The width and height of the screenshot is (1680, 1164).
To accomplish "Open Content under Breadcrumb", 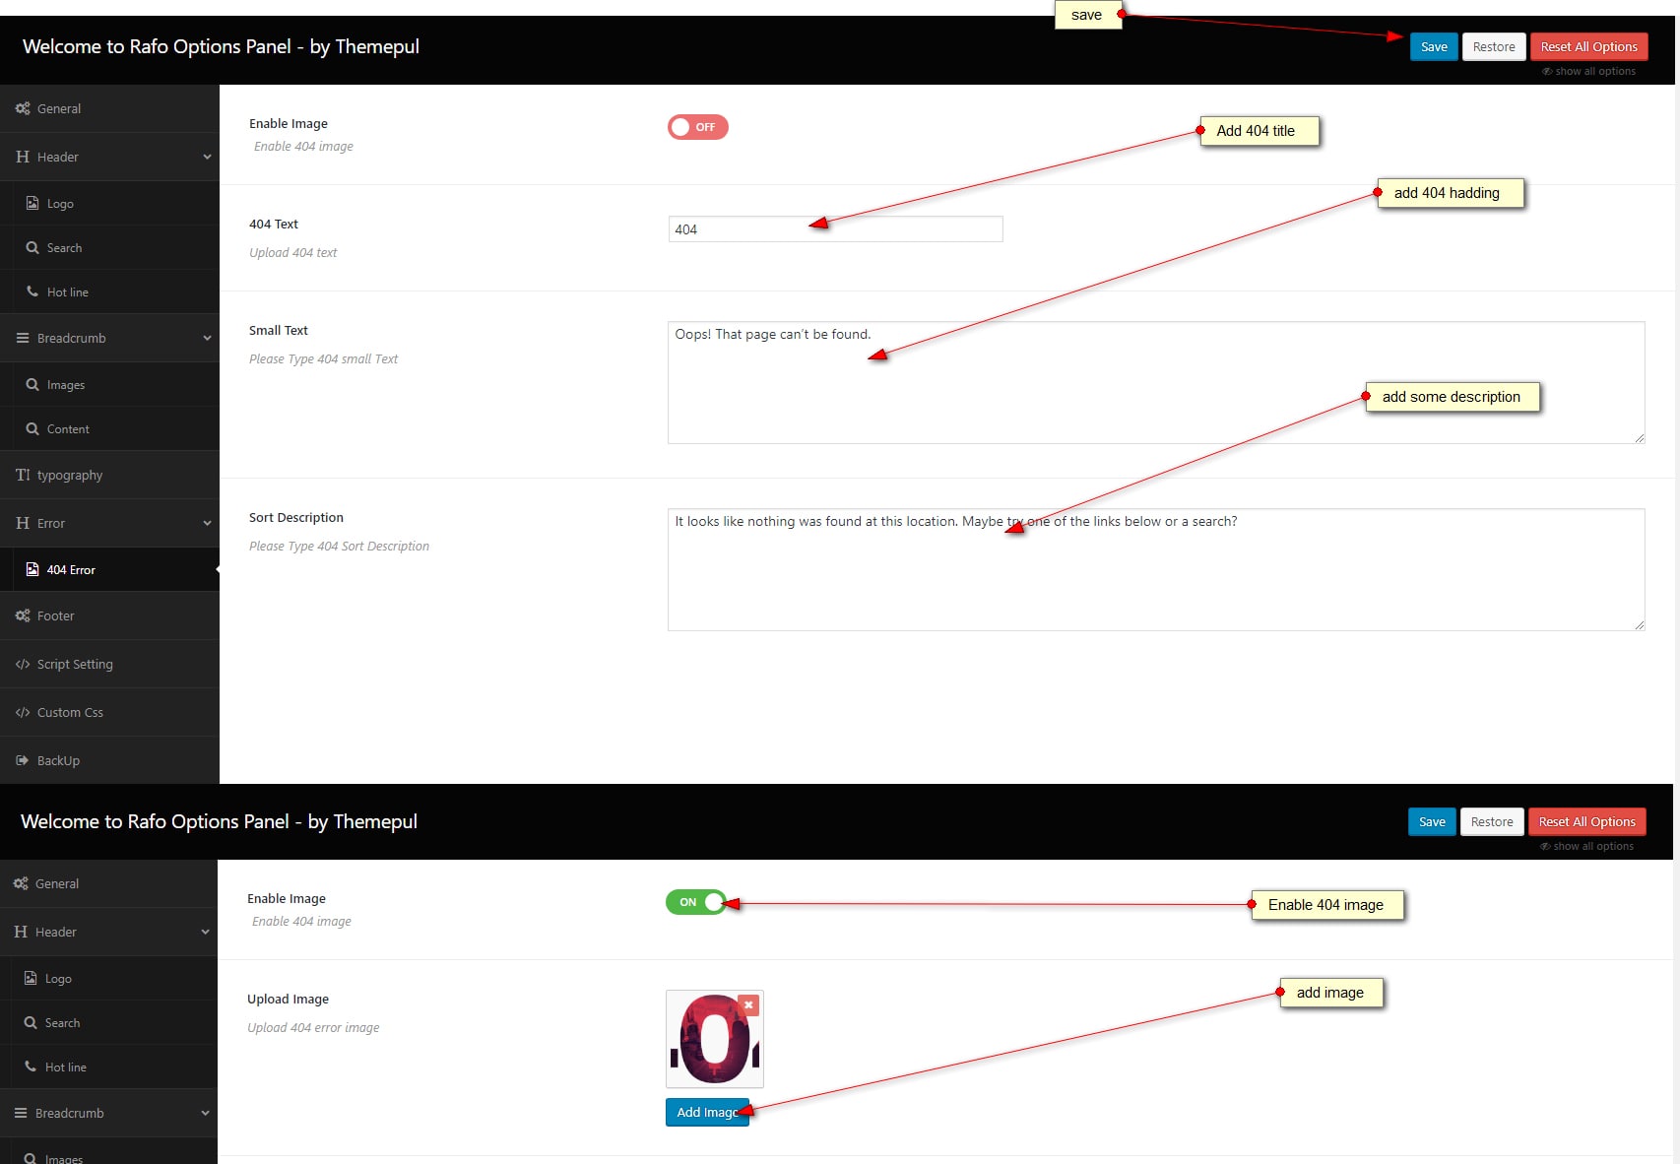I will point(109,428).
